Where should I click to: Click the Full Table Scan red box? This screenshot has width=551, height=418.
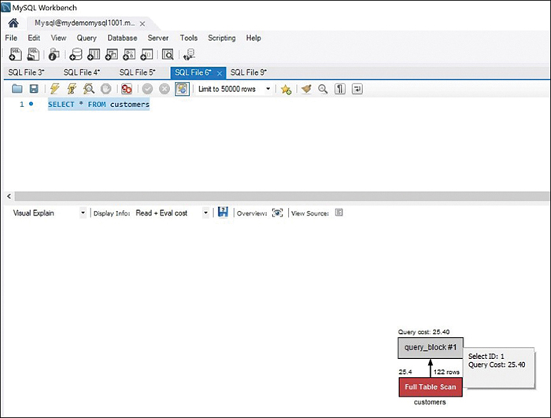point(431,387)
